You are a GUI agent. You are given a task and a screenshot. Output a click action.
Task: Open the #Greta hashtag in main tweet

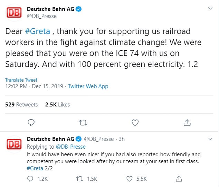(x=38, y=31)
